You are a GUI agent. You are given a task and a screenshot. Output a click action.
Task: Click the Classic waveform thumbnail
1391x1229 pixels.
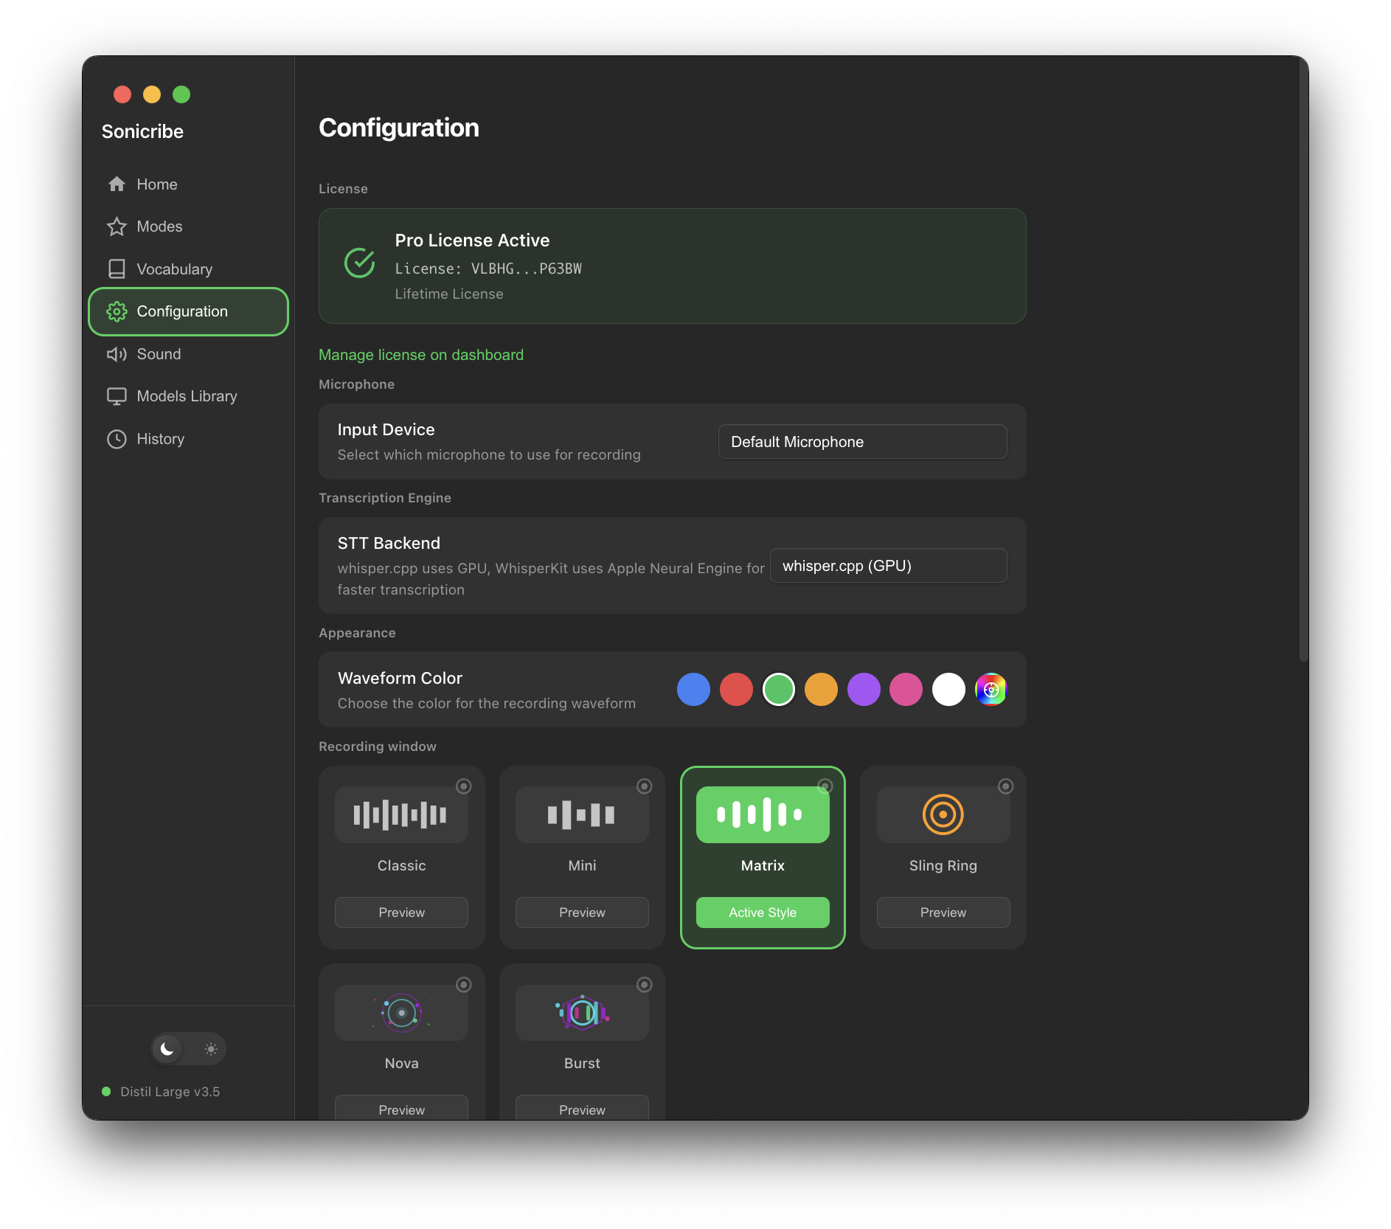click(x=401, y=814)
